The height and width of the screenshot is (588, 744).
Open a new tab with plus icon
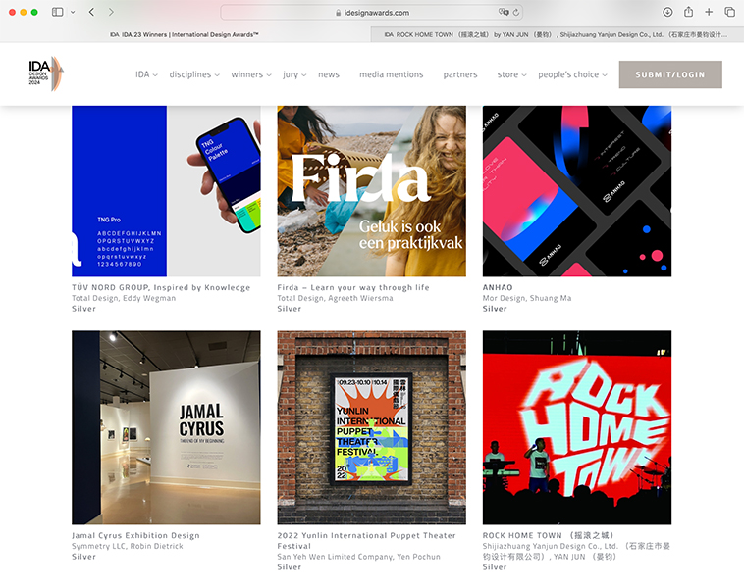[x=709, y=12]
